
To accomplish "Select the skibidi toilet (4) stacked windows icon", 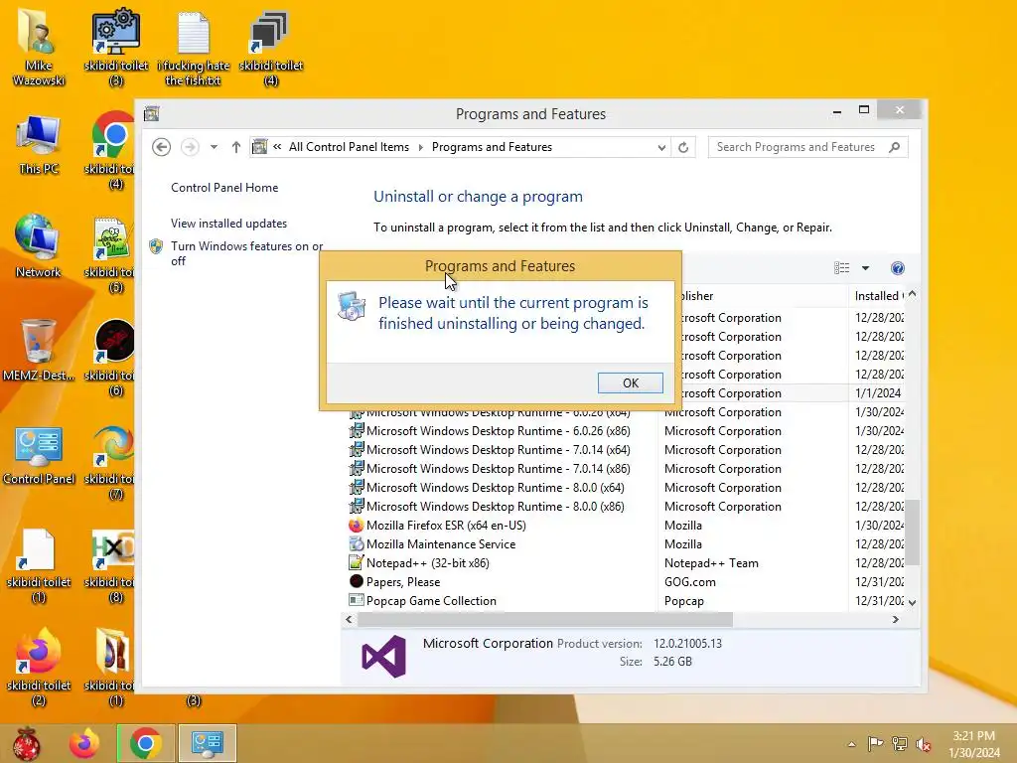I will pos(271,47).
